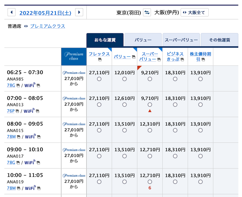Go to next day arrow
The image size is (242, 197).
79,13
